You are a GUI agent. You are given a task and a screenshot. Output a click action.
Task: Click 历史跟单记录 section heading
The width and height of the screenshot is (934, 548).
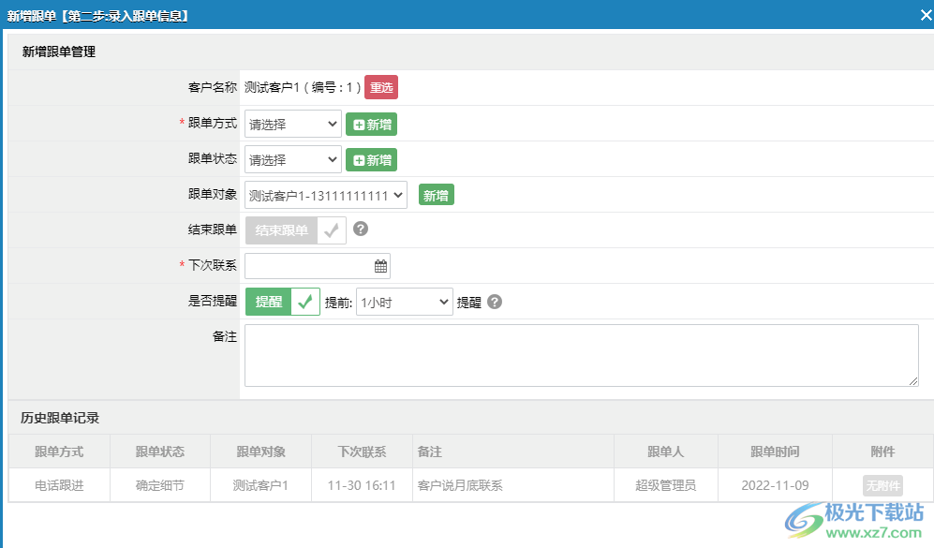pos(60,418)
